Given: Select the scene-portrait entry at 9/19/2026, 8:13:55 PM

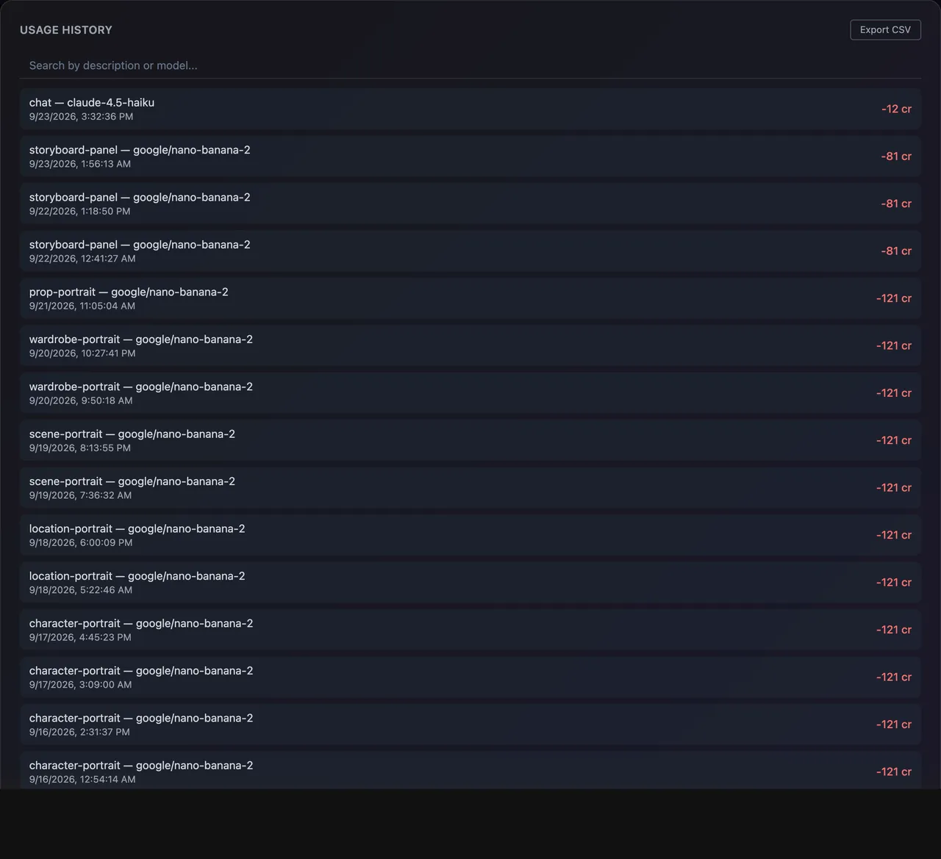Looking at the screenshot, I should click(x=470, y=441).
